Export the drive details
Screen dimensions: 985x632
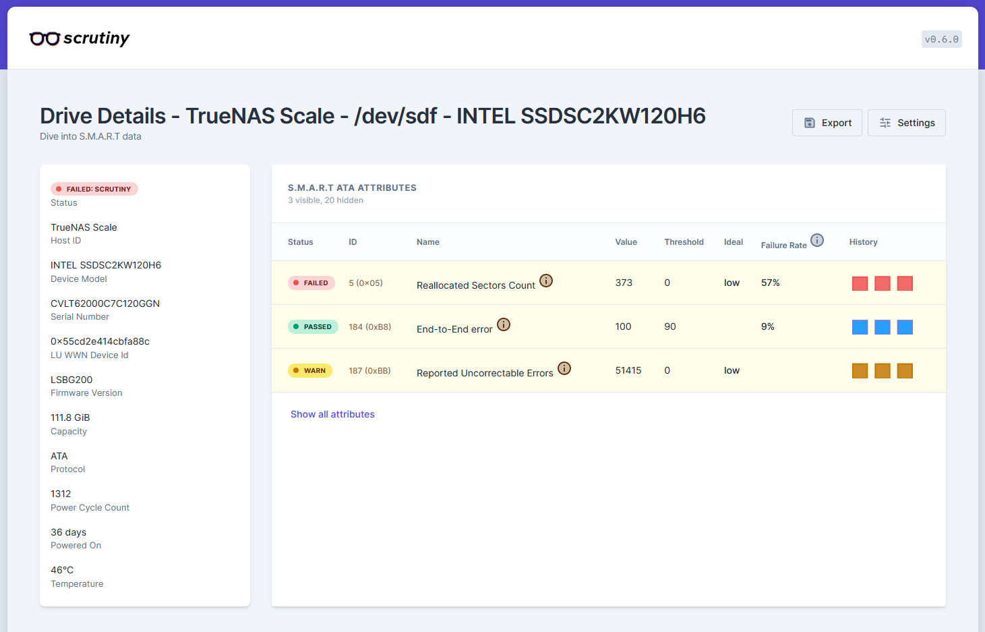coord(827,123)
